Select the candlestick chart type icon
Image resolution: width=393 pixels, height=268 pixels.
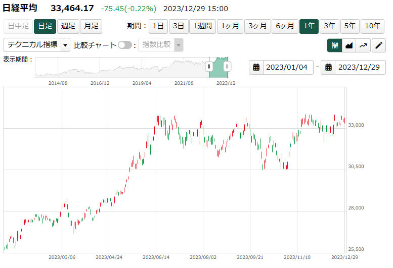pyautogui.click(x=334, y=45)
